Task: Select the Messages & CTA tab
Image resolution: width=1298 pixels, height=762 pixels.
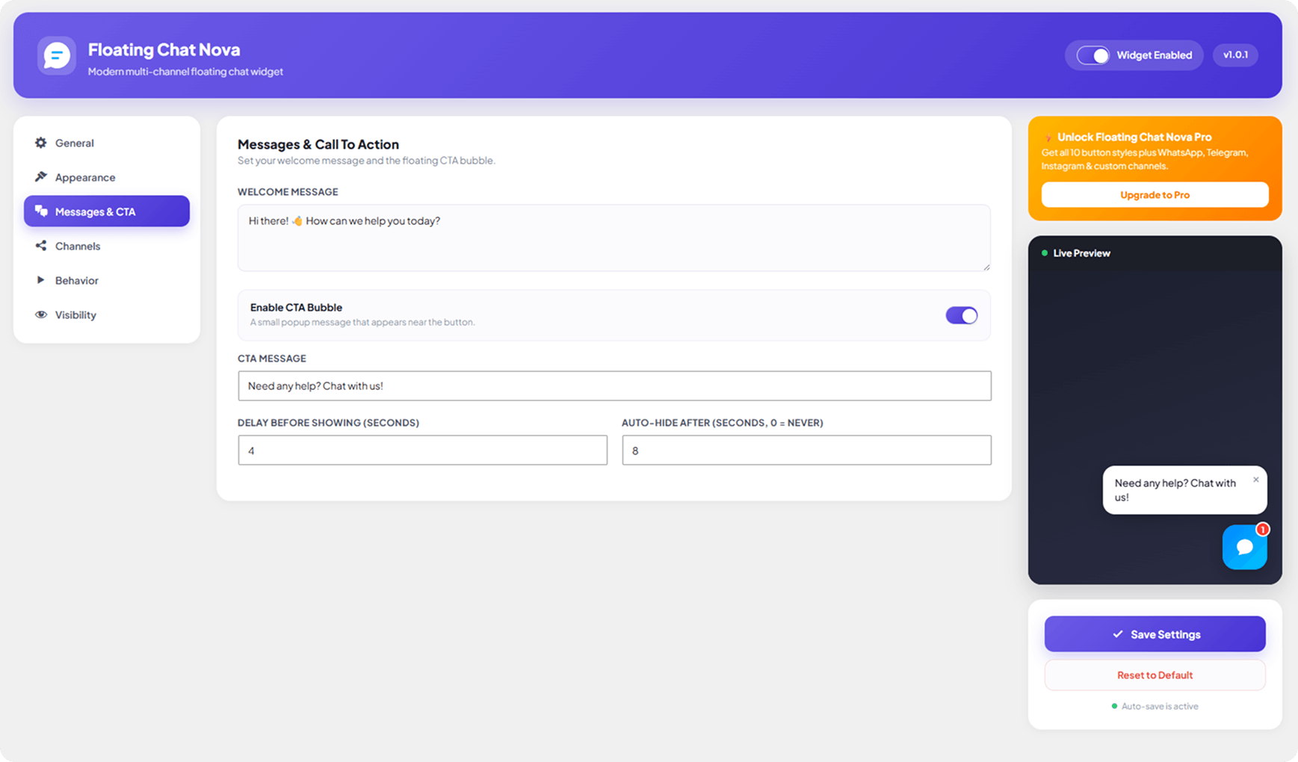Action: pyautogui.click(x=107, y=211)
